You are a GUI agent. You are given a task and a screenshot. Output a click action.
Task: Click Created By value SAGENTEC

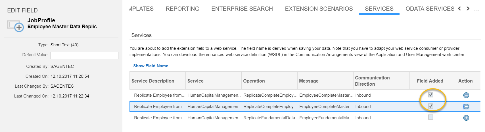[62, 66]
